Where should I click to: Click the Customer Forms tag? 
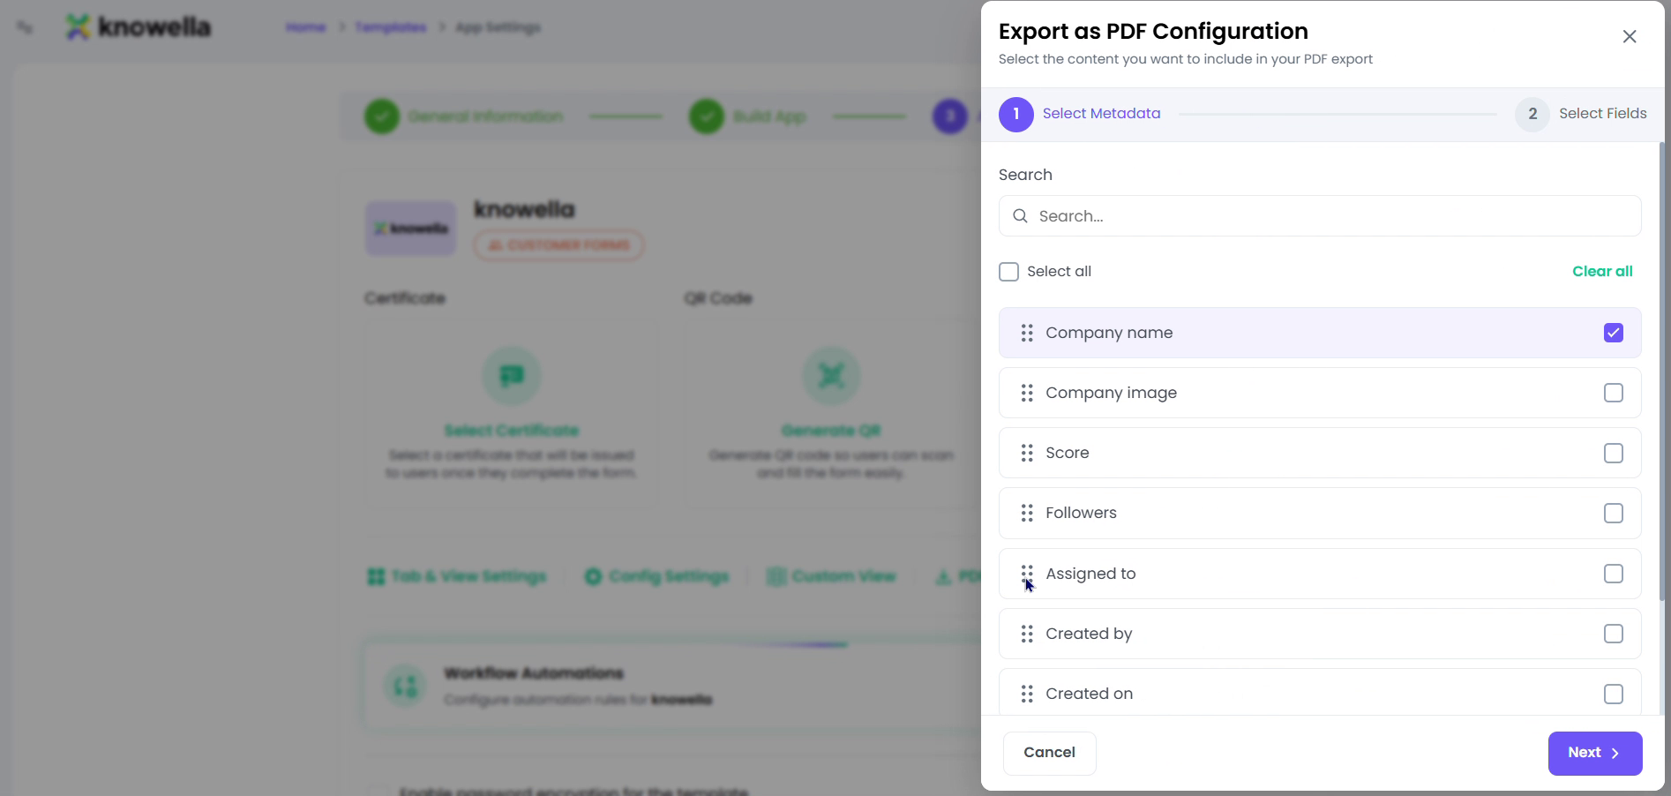pyautogui.click(x=558, y=244)
